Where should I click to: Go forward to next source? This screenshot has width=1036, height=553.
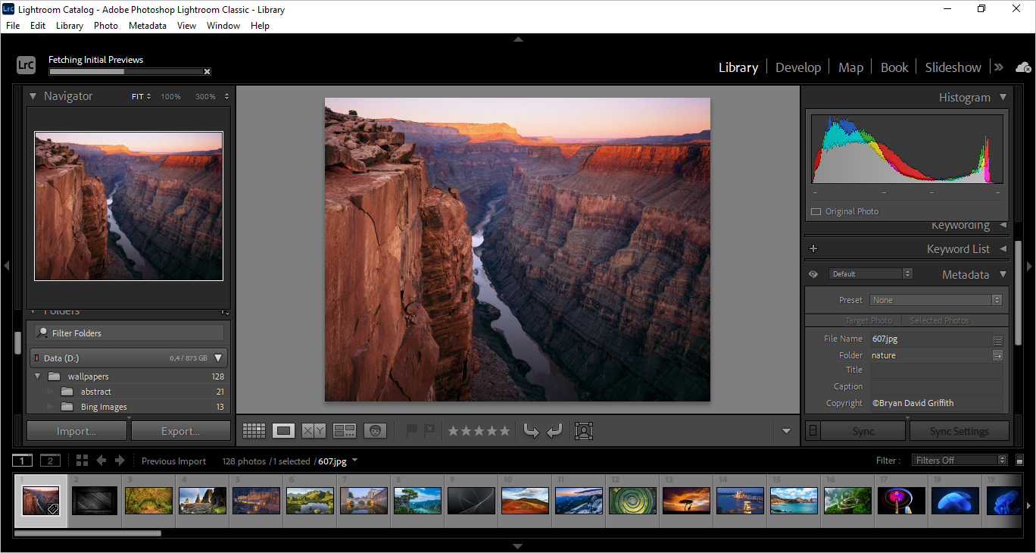coord(121,461)
